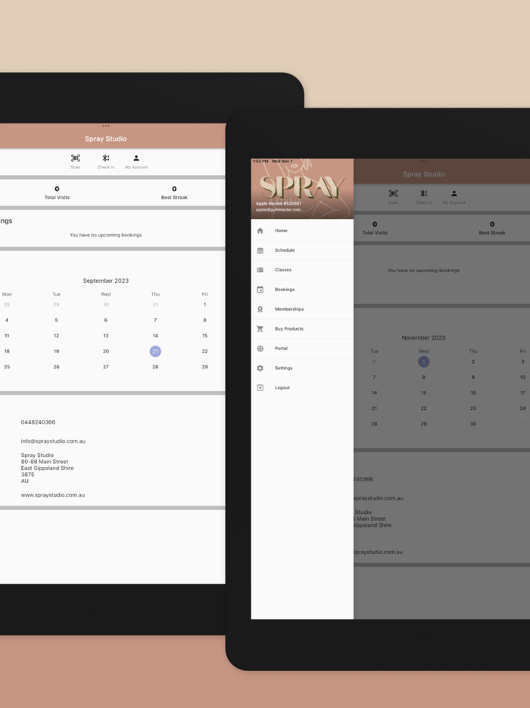This screenshot has height=708, width=530.
Task: Click the SPRAY logo banner in side menu
Action: 302,189
